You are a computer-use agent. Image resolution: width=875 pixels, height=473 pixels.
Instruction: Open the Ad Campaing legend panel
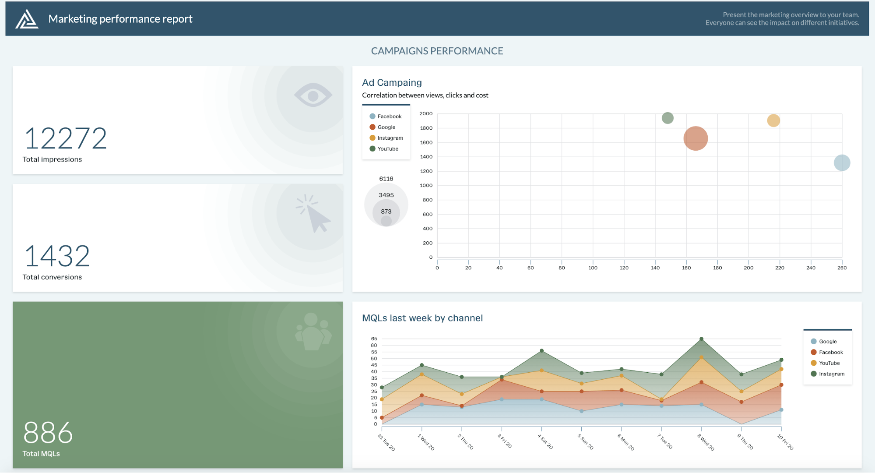386,132
